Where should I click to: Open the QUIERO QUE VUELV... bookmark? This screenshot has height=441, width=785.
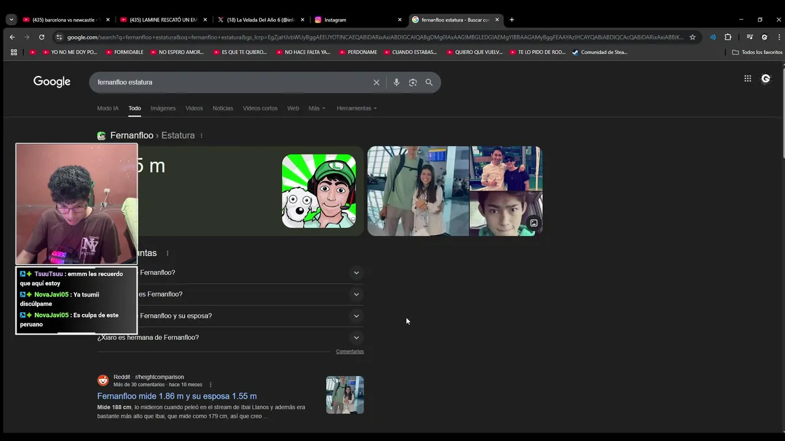click(x=475, y=52)
